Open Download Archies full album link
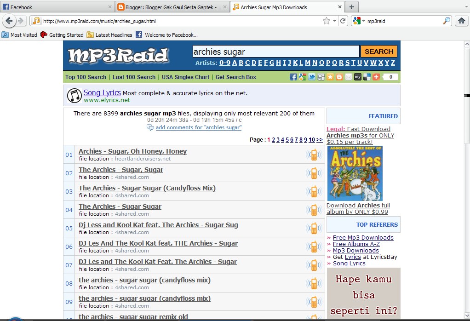This screenshot has height=321, width=470. 358,209
